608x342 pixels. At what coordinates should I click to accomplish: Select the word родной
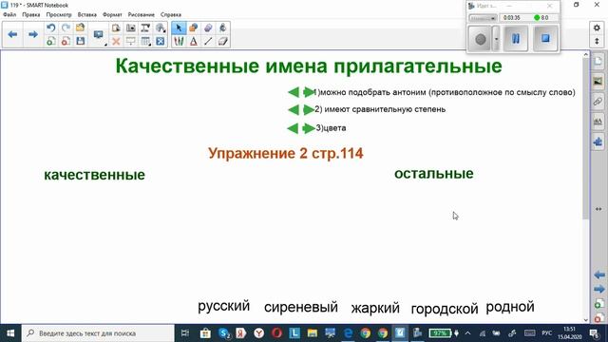(510, 307)
